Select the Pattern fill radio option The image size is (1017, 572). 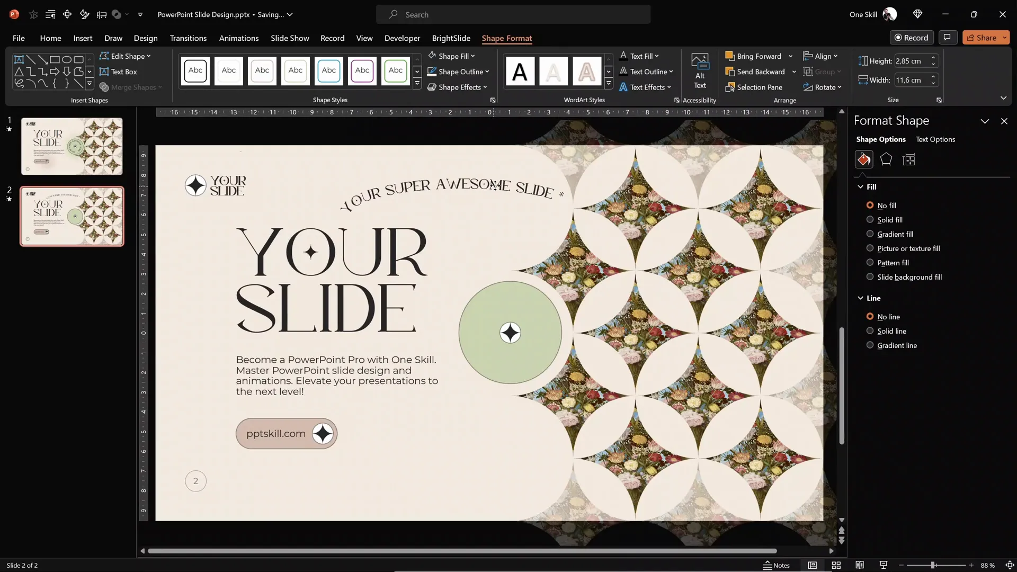tap(870, 262)
